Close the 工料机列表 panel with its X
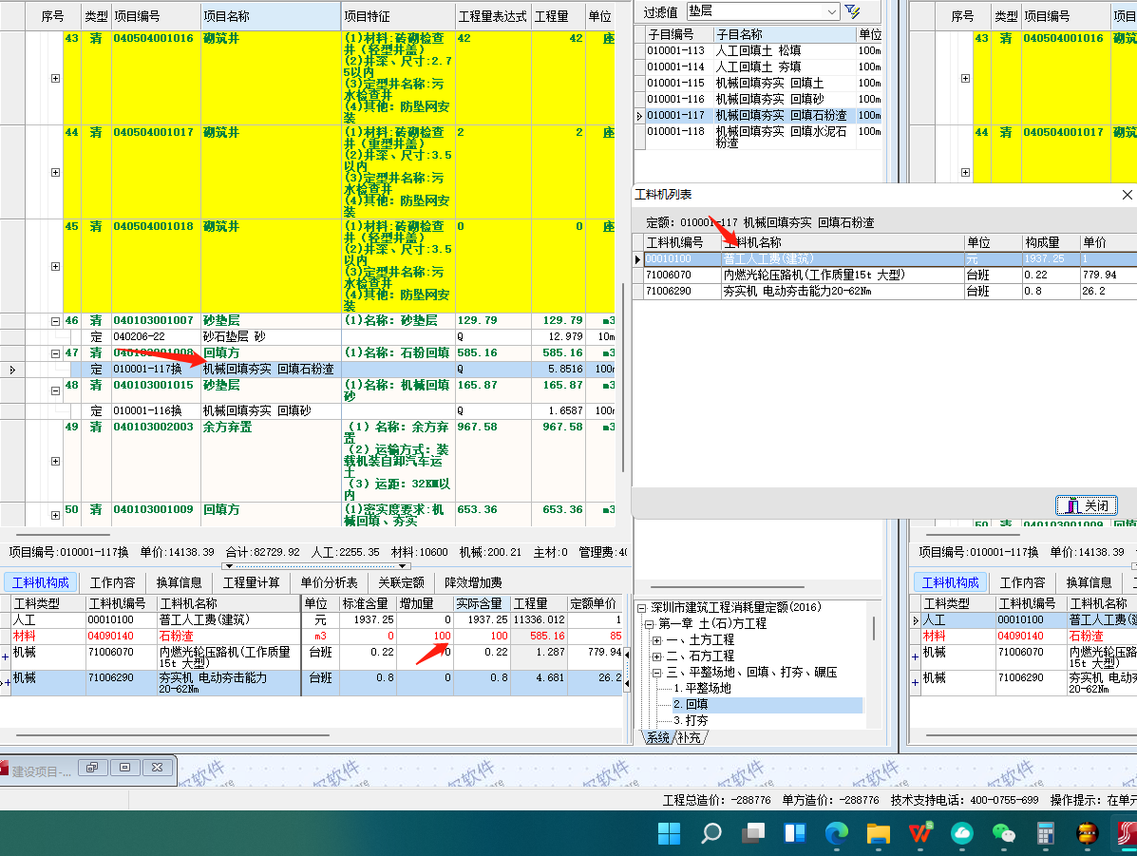 tap(1127, 195)
